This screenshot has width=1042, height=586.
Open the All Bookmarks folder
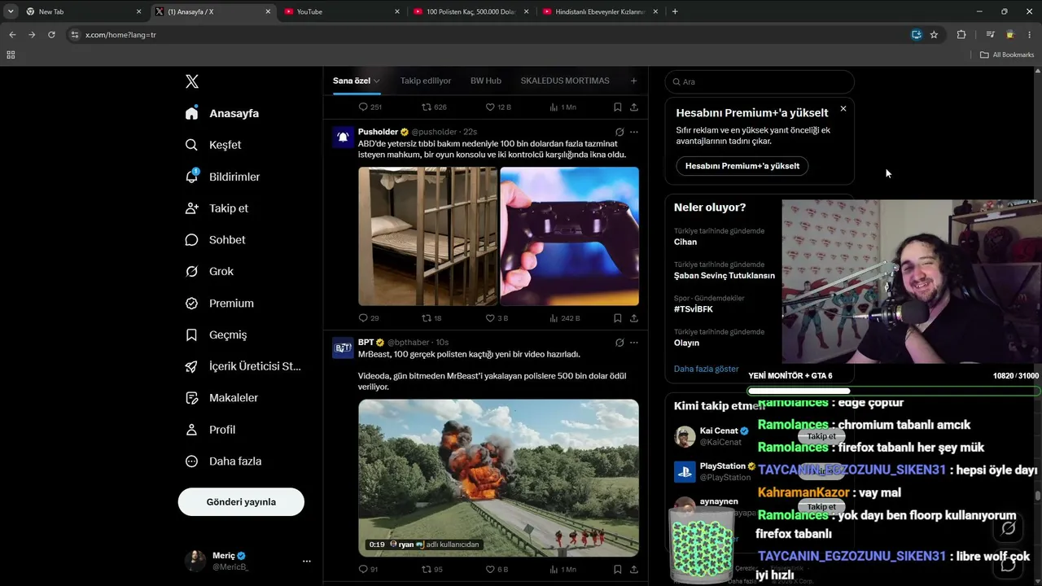1007,55
